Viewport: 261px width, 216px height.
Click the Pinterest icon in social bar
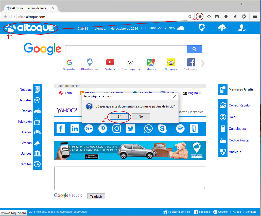pyautogui.click(x=103, y=129)
